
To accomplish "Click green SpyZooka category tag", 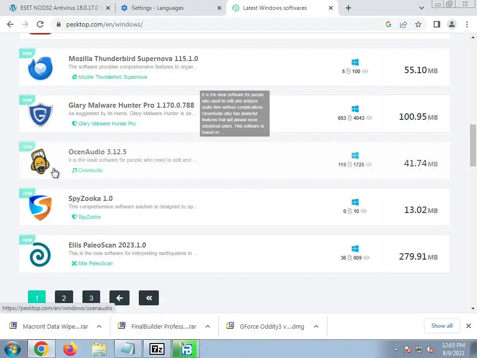I will coord(86,217).
